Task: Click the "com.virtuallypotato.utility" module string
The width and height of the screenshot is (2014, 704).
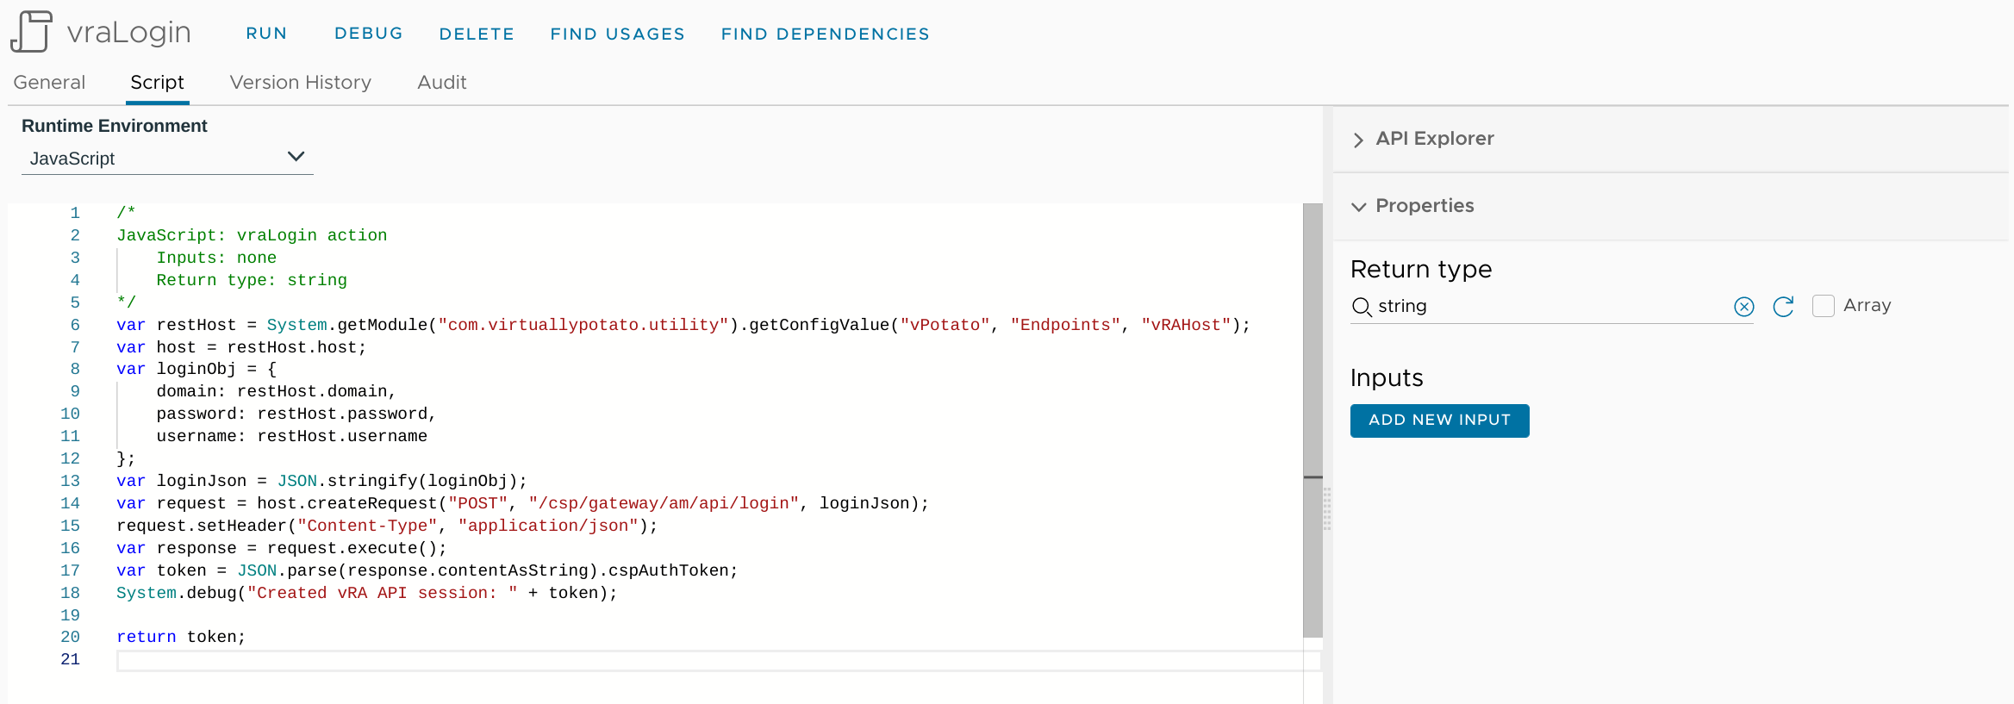Action: coord(583,325)
